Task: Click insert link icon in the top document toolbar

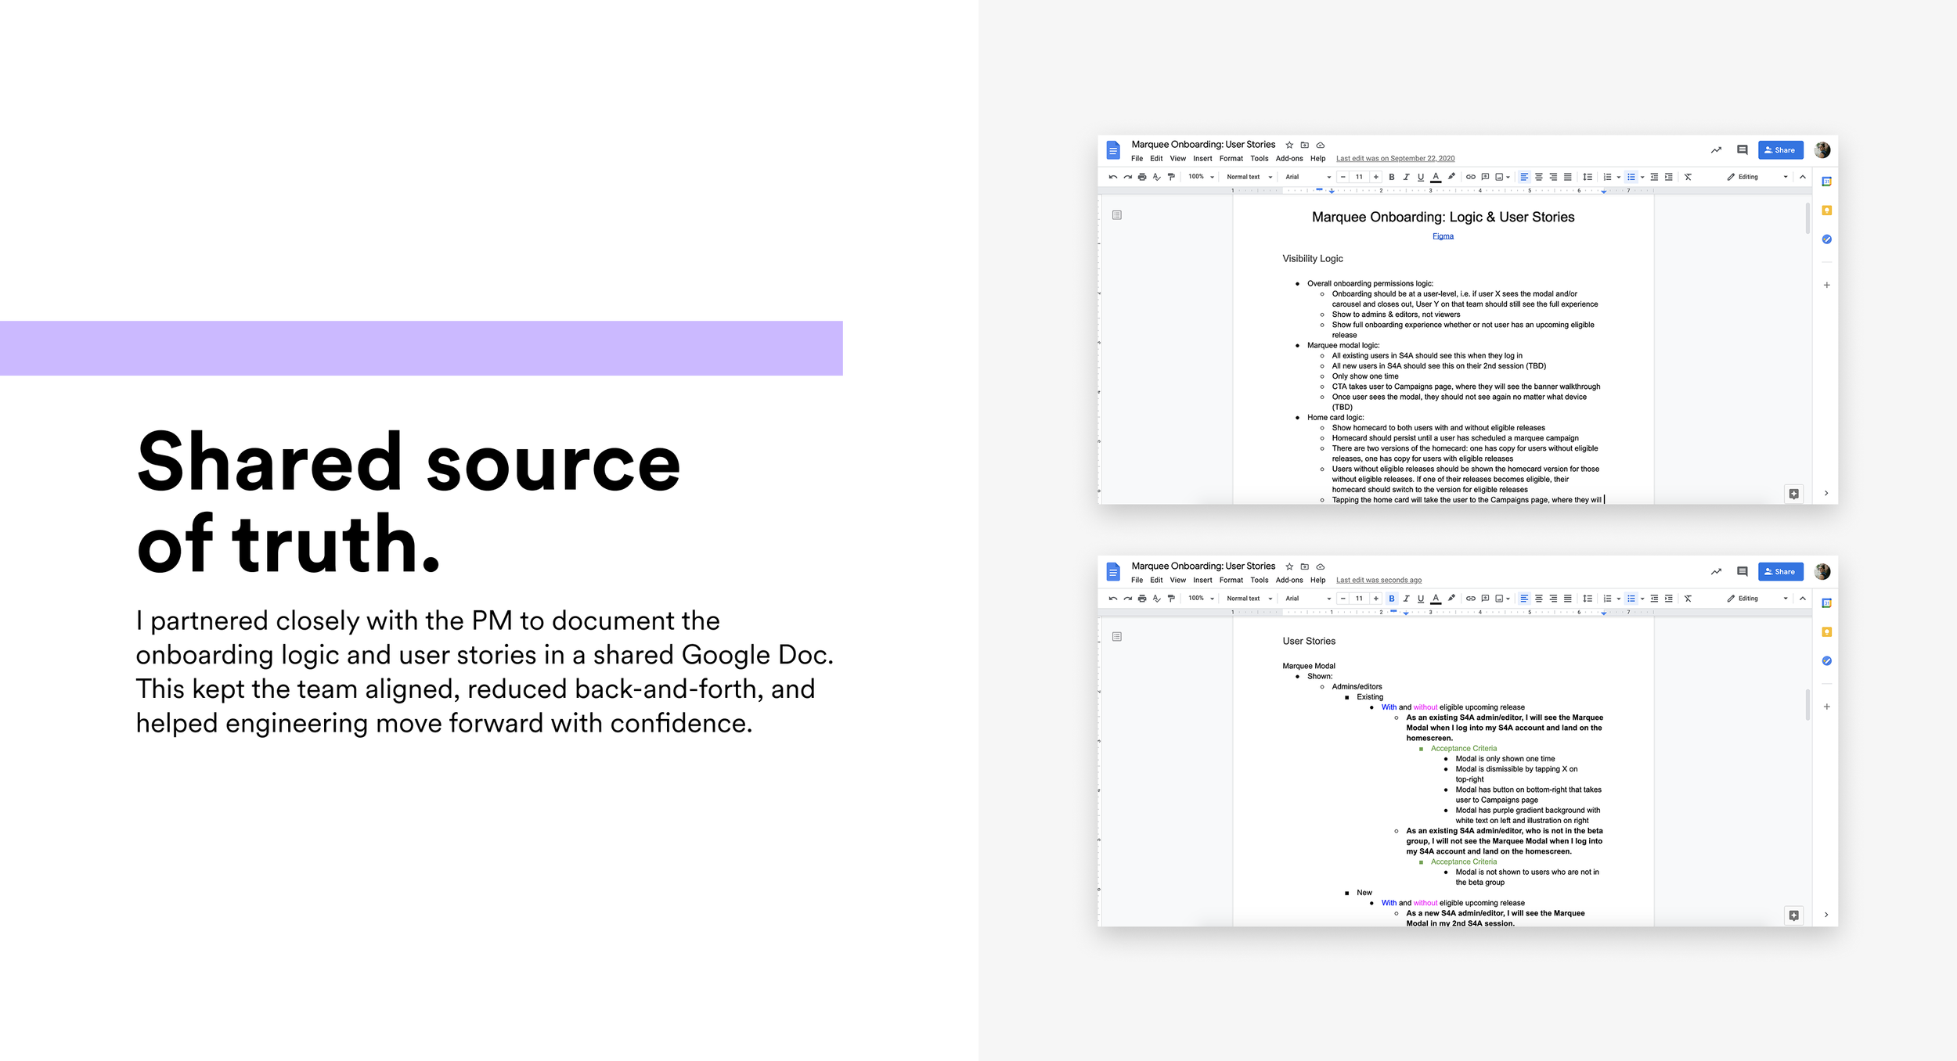Action: (x=1470, y=177)
